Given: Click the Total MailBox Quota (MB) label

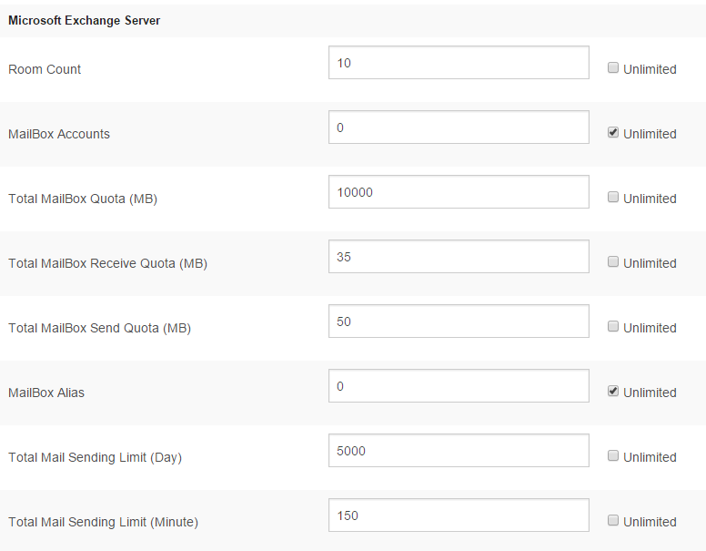Looking at the screenshot, I should pyautogui.click(x=83, y=199).
